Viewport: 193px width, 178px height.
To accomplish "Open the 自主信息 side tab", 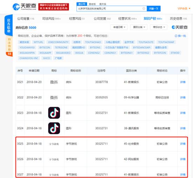I will [x=9, y=44].
